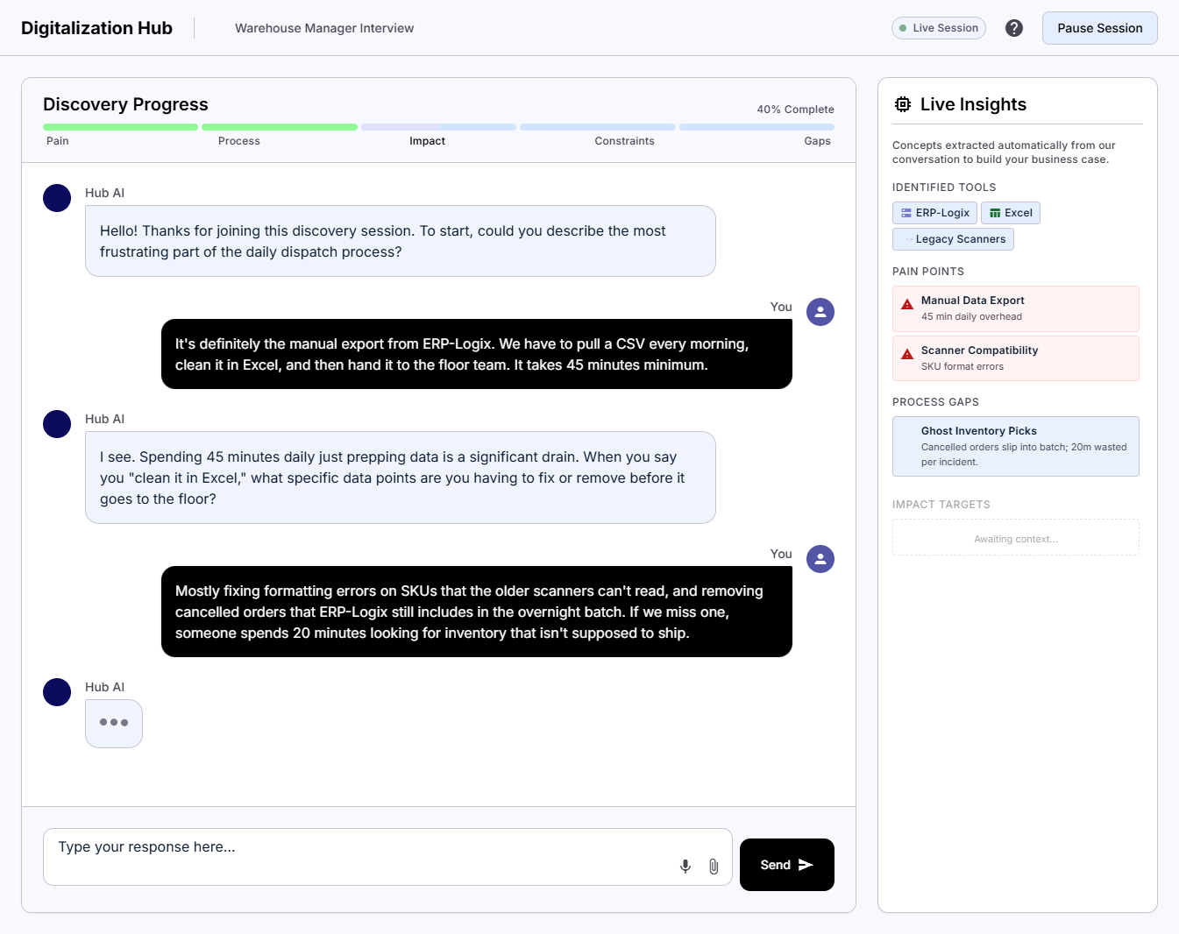Click the Digitalization Hub title
Screen dimensions: 1179x934
[96, 28]
